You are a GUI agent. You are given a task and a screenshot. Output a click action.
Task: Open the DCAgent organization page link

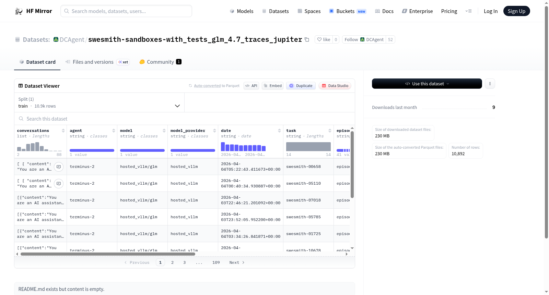click(72, 40)
